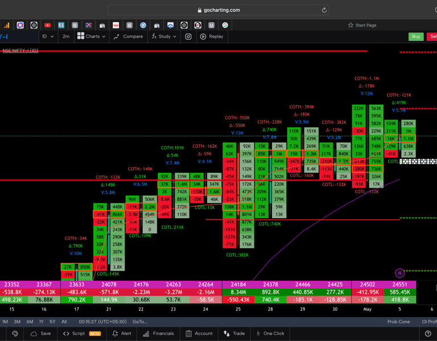Click the Script code brackets icon
This screenshot has height=341, width=437.
[x=66, y=334]
